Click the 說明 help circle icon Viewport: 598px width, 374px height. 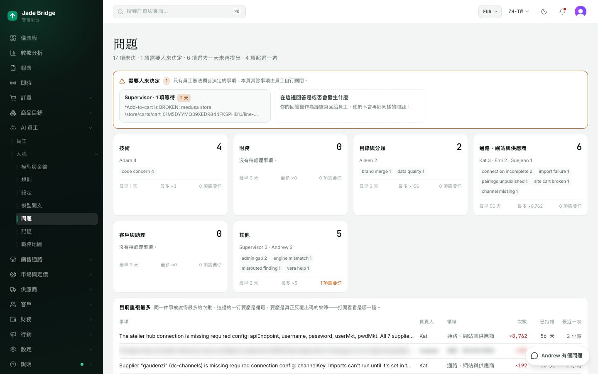tap(13, 364)
